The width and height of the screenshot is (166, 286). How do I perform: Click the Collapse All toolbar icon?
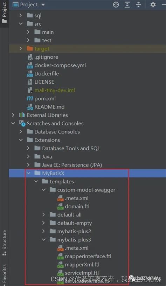(139, 5)
